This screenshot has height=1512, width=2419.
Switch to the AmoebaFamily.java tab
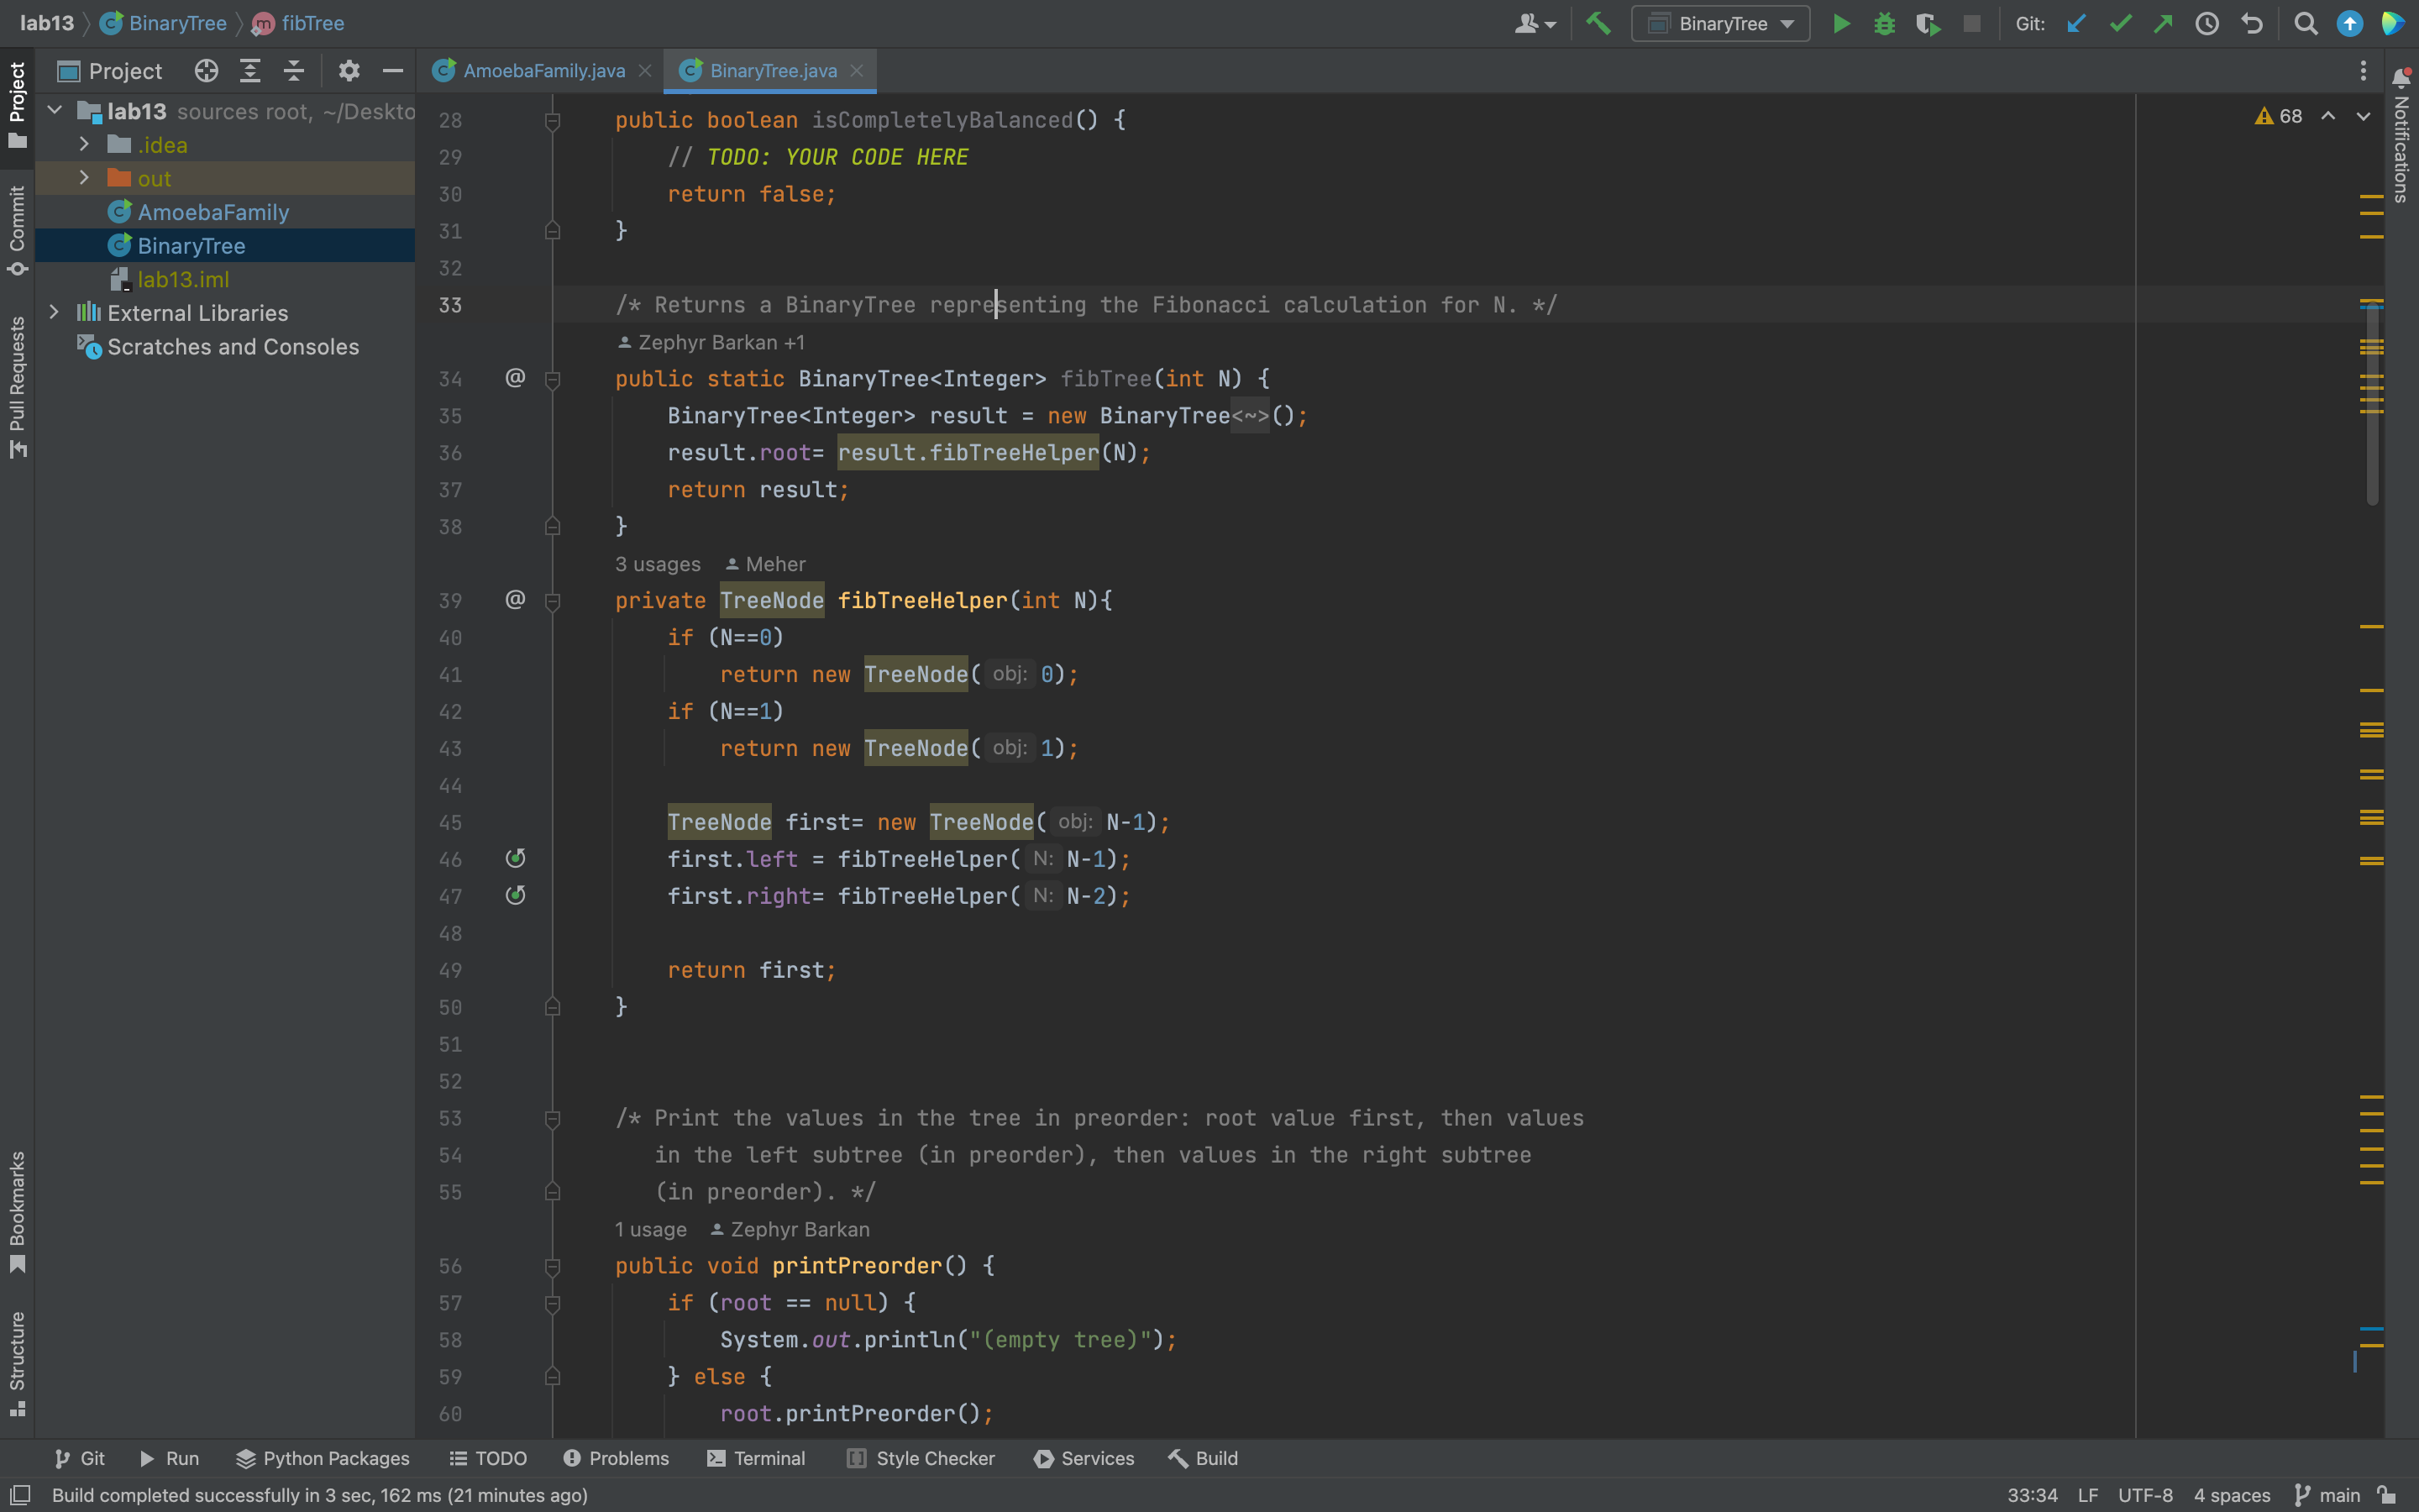click(x=543, y=71)
